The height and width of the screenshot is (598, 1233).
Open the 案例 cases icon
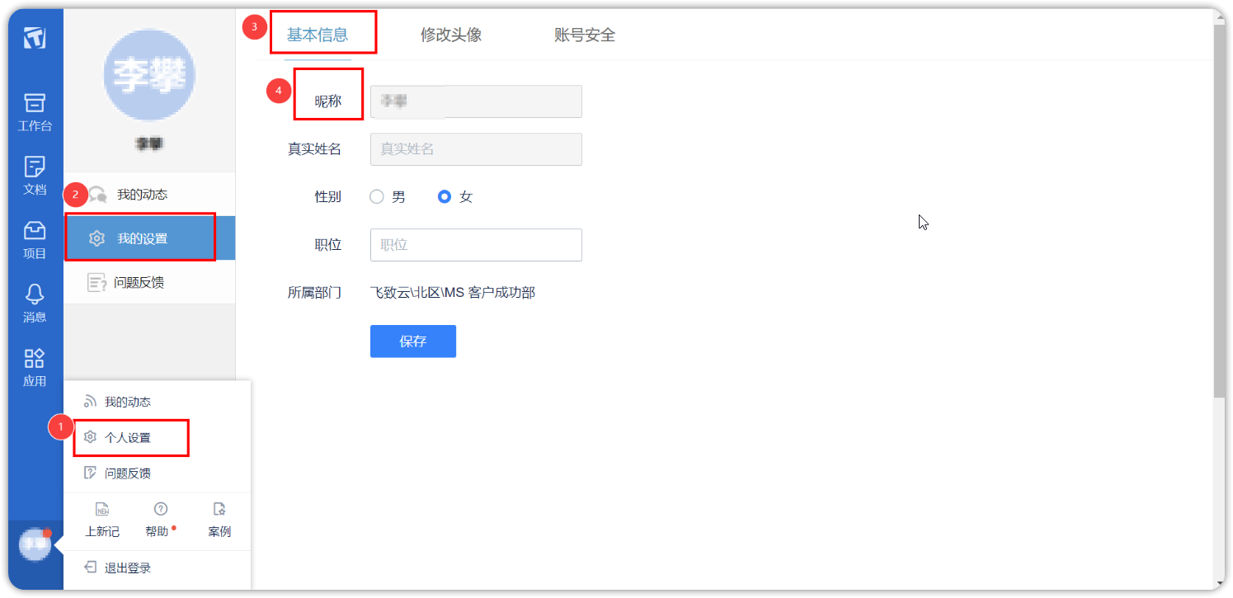pos(219,509)
